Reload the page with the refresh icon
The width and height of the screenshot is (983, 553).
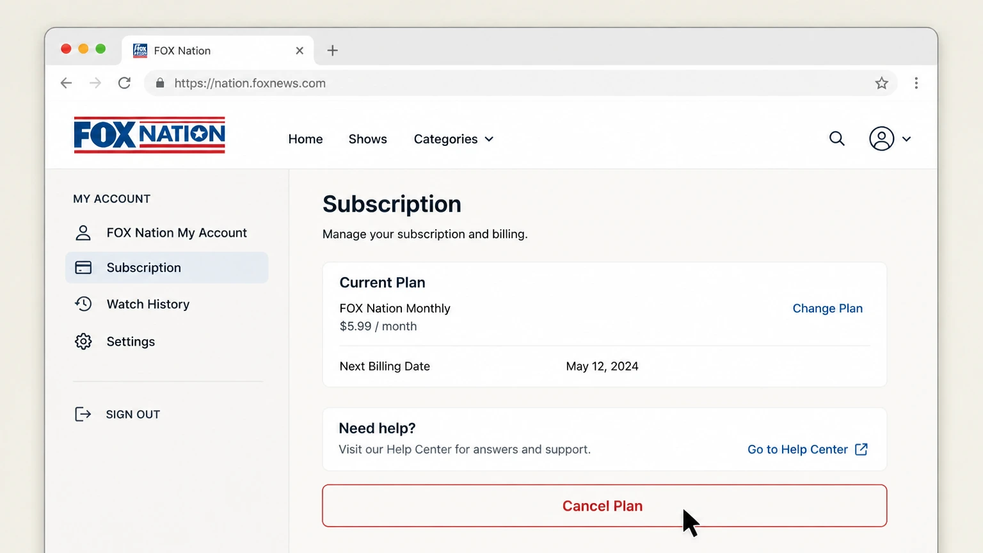point(125,83)
